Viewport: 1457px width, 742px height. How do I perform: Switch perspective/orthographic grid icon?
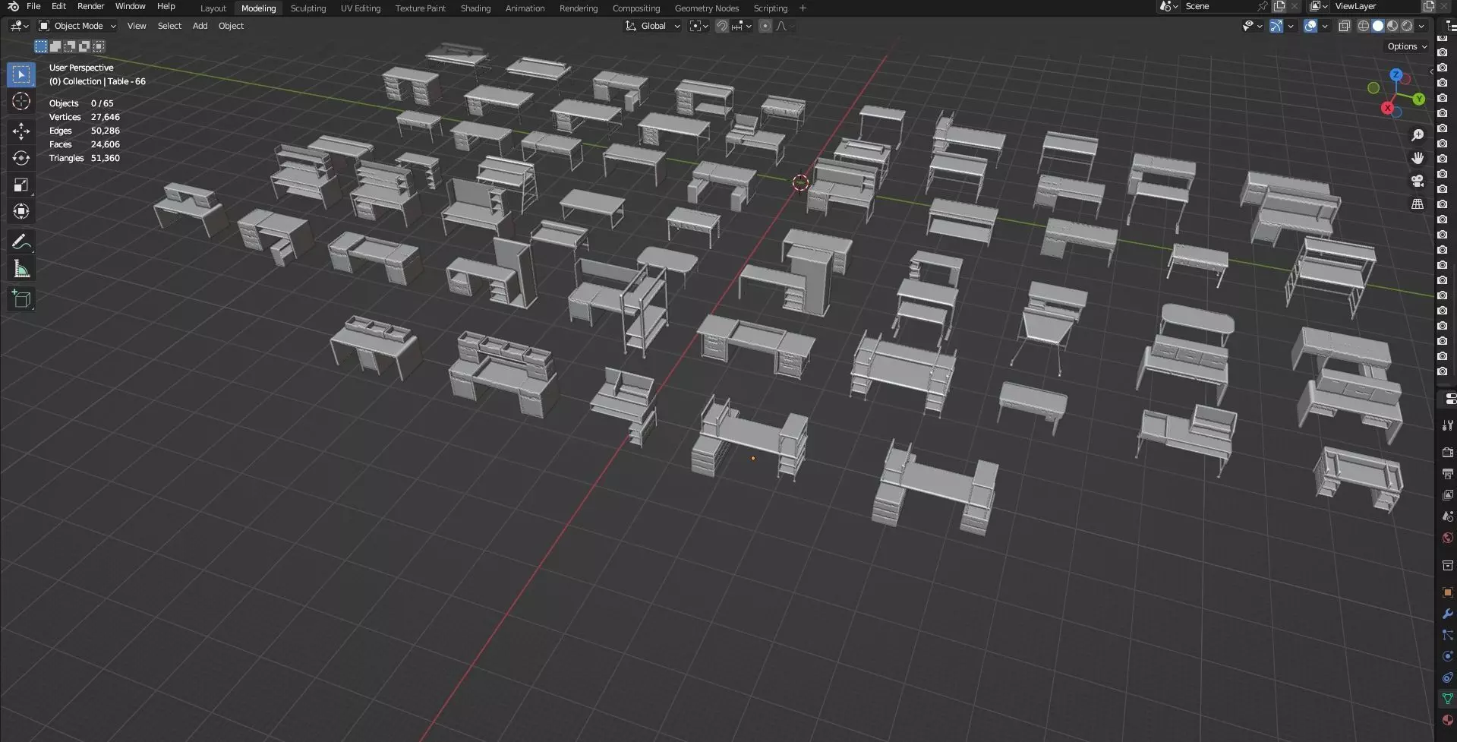[1418, 204]
